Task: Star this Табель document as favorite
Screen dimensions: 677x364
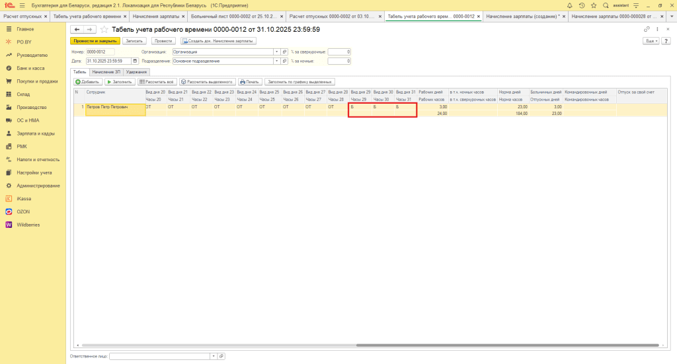Action: [x=104, y=30]
